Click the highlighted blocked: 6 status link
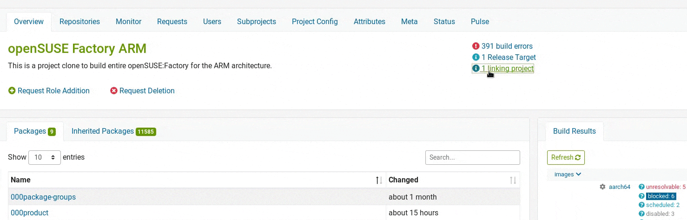This screenshot has width=687, height=220. [x=661, y=196]
